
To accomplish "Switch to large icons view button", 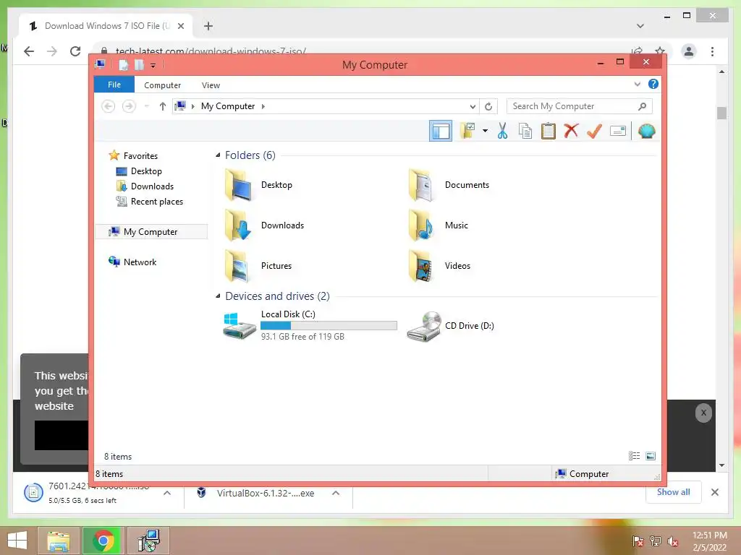I will [651, 455].
